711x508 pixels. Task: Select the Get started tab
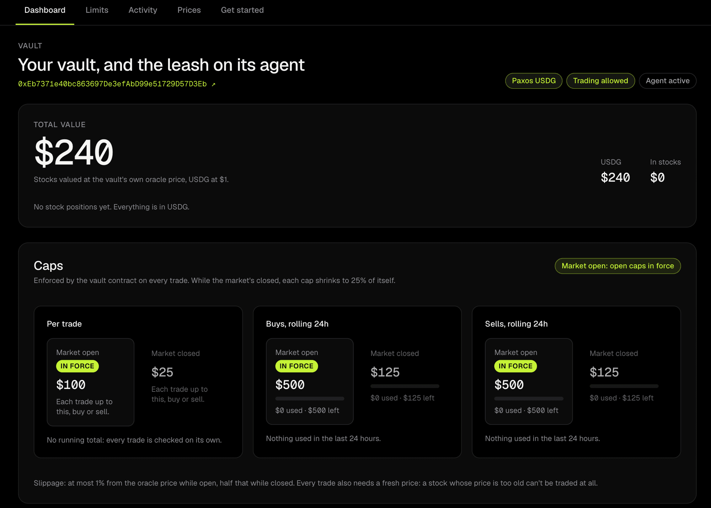click(242, 10)
